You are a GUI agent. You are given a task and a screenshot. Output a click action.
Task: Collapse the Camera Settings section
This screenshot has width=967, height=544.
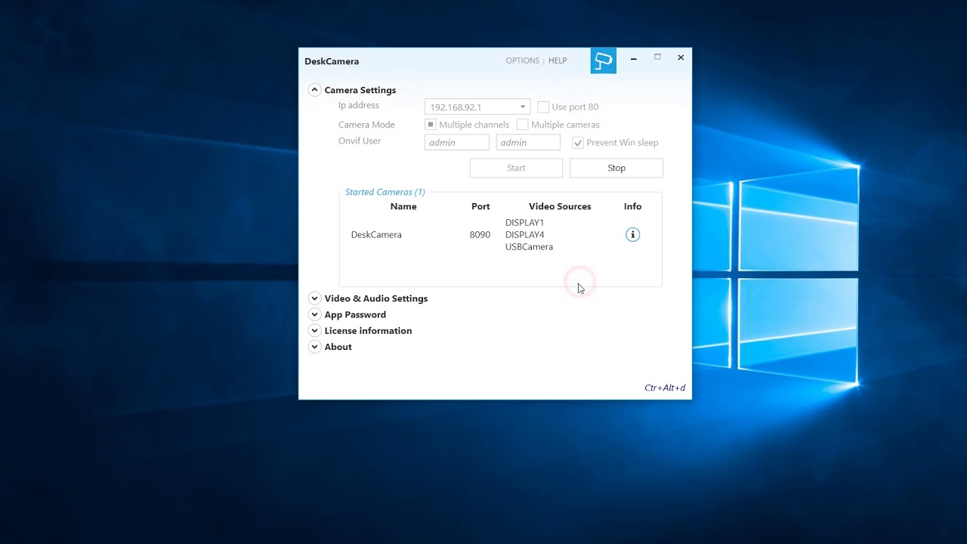point(315,90)
